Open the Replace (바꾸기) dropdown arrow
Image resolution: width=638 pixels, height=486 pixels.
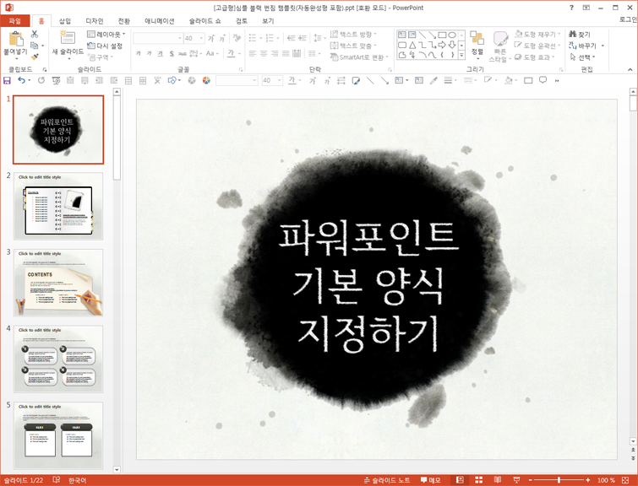pyautogui.click(x=603, y=46)
